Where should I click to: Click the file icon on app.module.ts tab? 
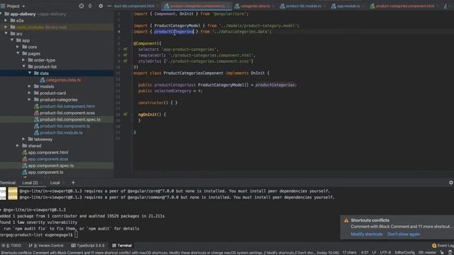pyautogui.click(x=333, y=6)
